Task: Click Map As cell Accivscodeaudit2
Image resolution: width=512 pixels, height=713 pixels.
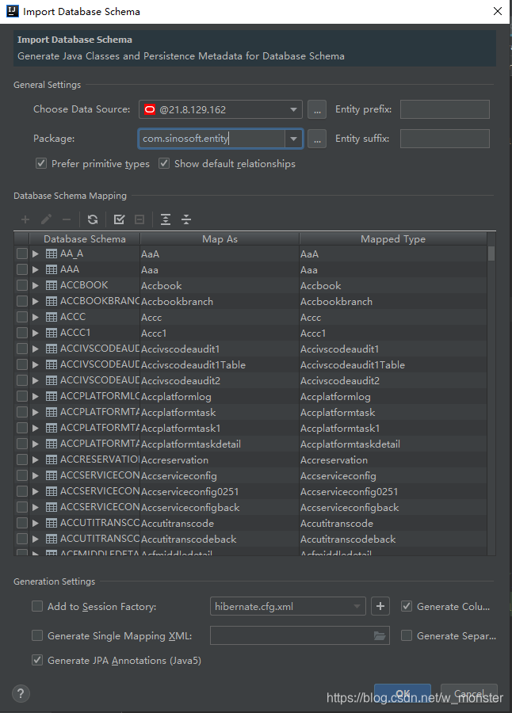Action: pyautogui.click(x=220, y=380)
